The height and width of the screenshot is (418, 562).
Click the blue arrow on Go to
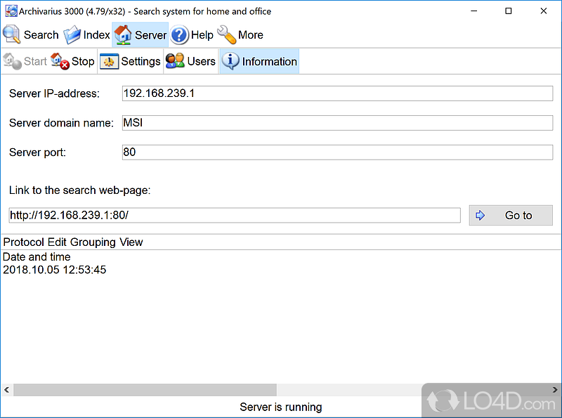480,215
